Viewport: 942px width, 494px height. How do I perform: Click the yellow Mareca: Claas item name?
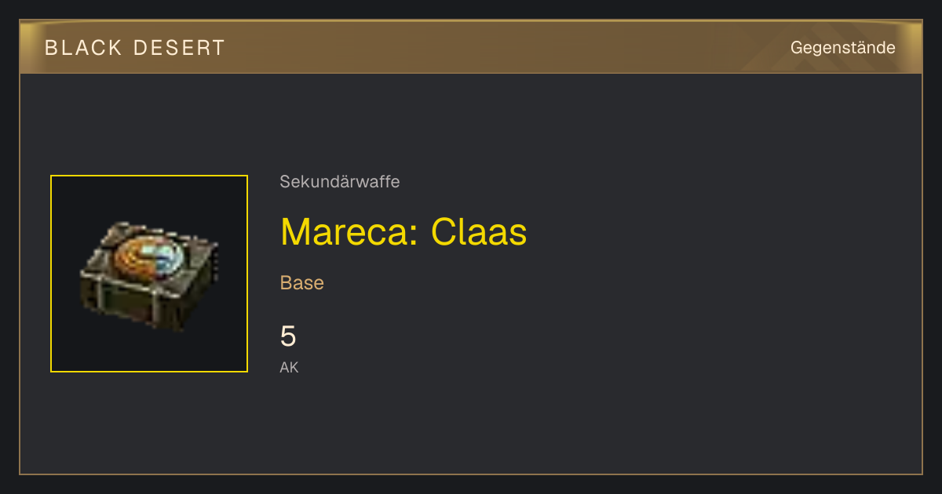point(403,231)
